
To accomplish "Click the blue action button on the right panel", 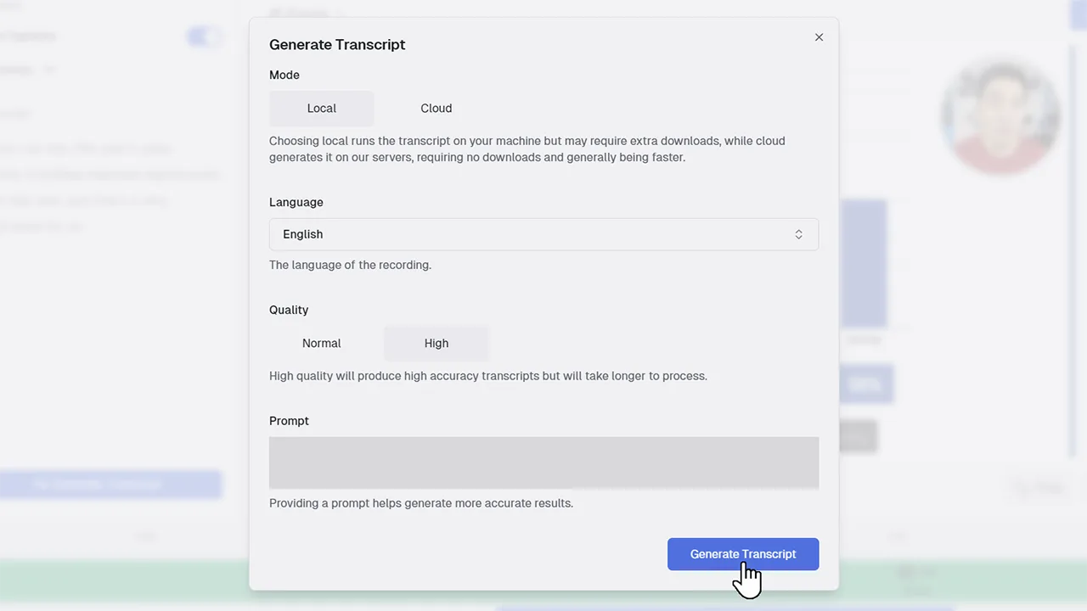I will point(865,384).
